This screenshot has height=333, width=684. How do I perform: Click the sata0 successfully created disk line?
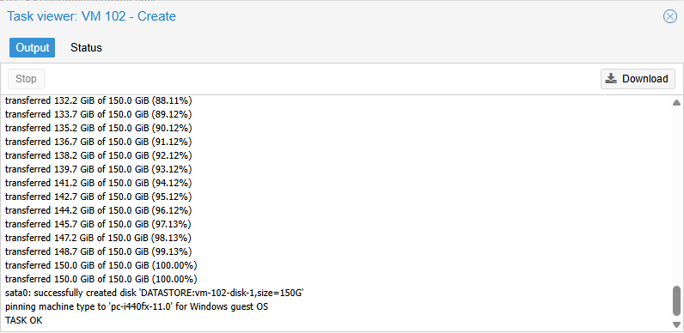pos(155,293)
